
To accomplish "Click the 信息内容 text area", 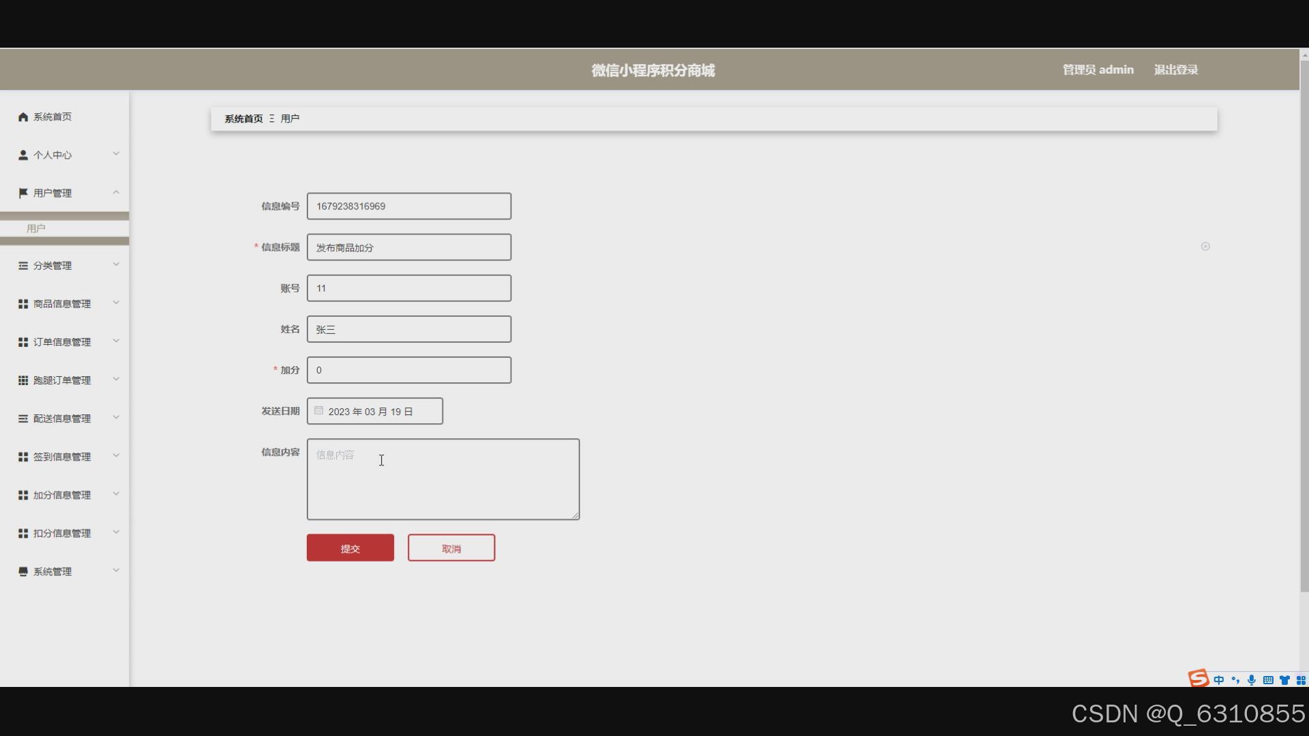I will 443,479.
